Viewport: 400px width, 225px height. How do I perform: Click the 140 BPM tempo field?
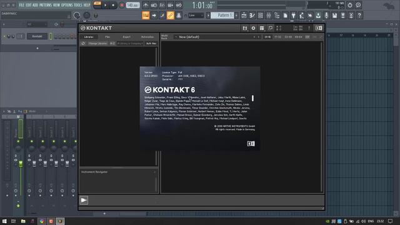click(132, 5)
